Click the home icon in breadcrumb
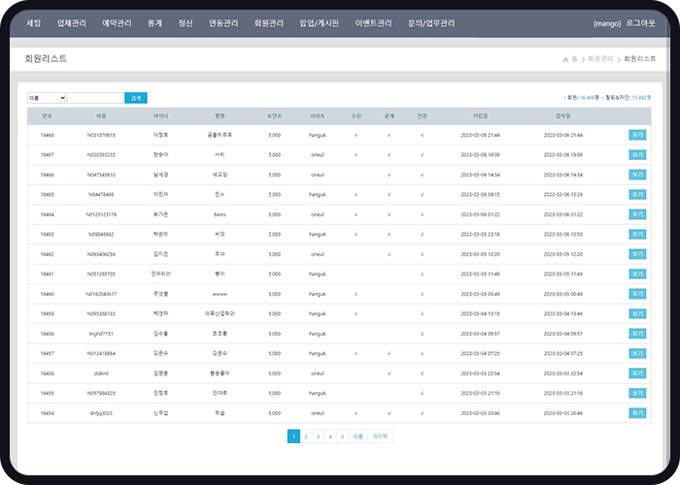Screen dimensions: 680x485 tap(565, 59)
